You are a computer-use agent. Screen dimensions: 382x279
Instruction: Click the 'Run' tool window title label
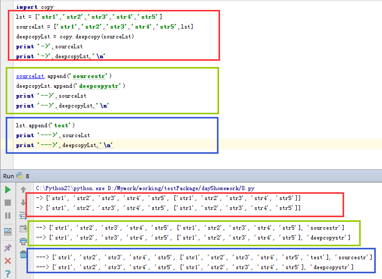coord(8,176)
